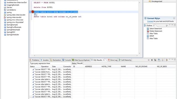Click the filters arrow icon in SQL Results toolbar
177x99 pixels.
pos(166,60)
